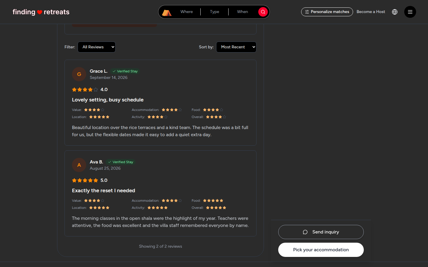Go to finding retreats homepage logo
This screenshot has width=428, height=267.
[x=41, y=12]
